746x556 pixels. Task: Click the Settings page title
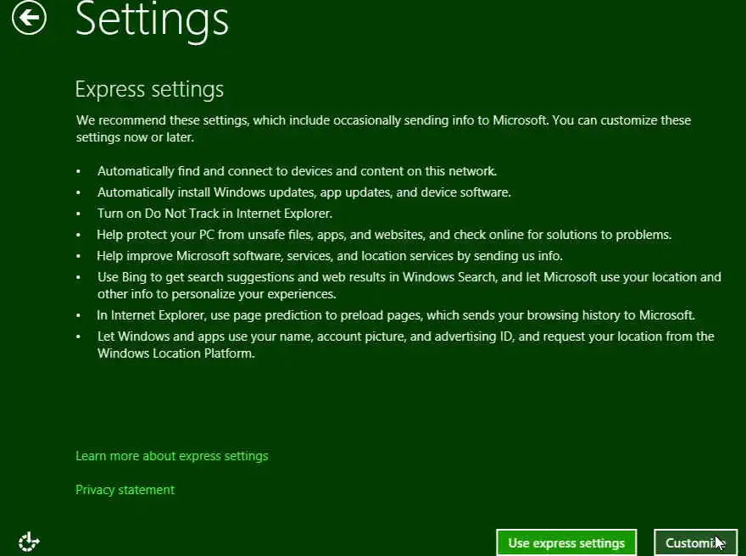pyautogui.click(x=152, y=19)
